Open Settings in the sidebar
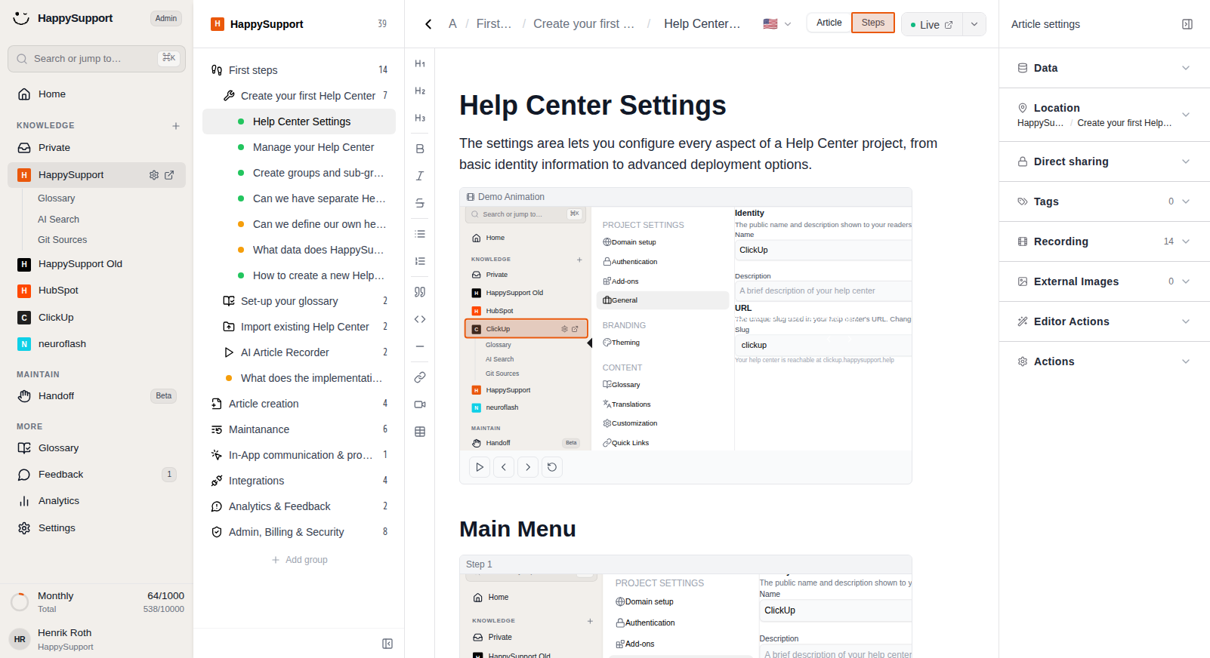The image size is (1210, 658). coord(97,528)
